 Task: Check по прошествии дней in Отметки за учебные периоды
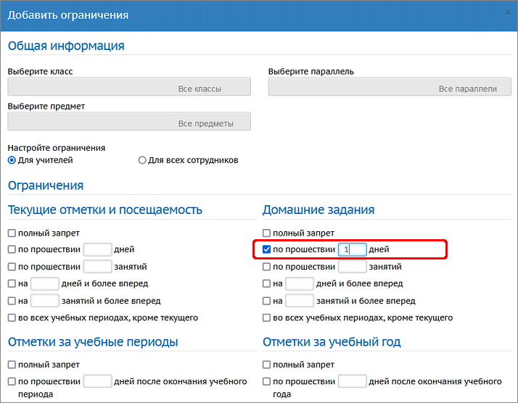click(x=12, y=381)
